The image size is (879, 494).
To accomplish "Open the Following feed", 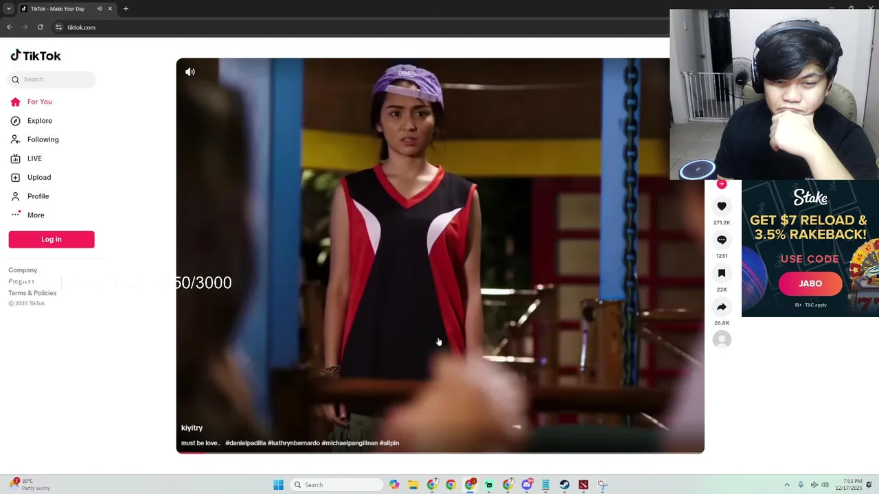I will click(34, 139).
